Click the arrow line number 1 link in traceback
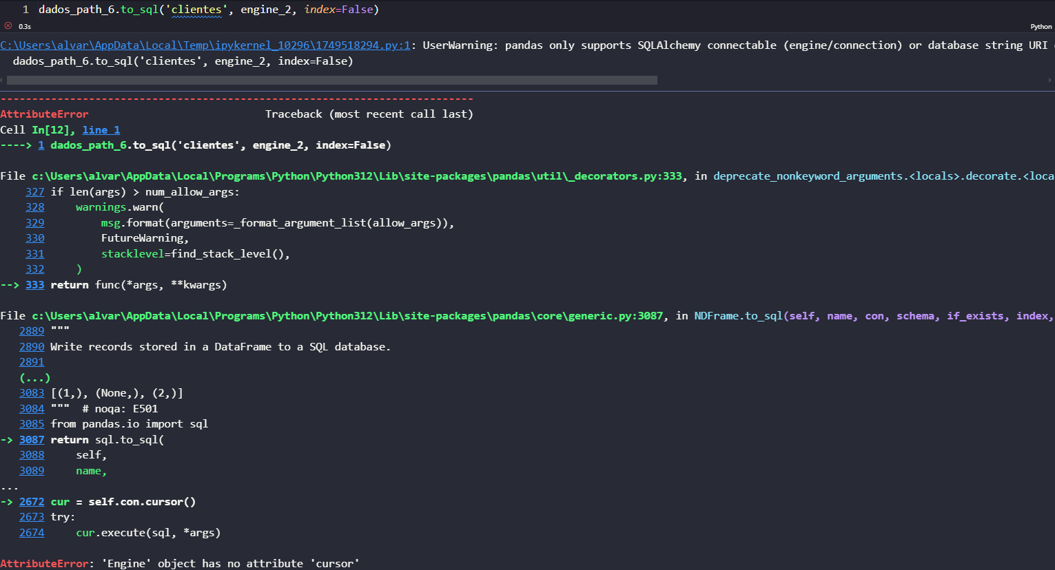Image resolution: width=1055 pixels, height=570 pixels. [x=41, y=145]
